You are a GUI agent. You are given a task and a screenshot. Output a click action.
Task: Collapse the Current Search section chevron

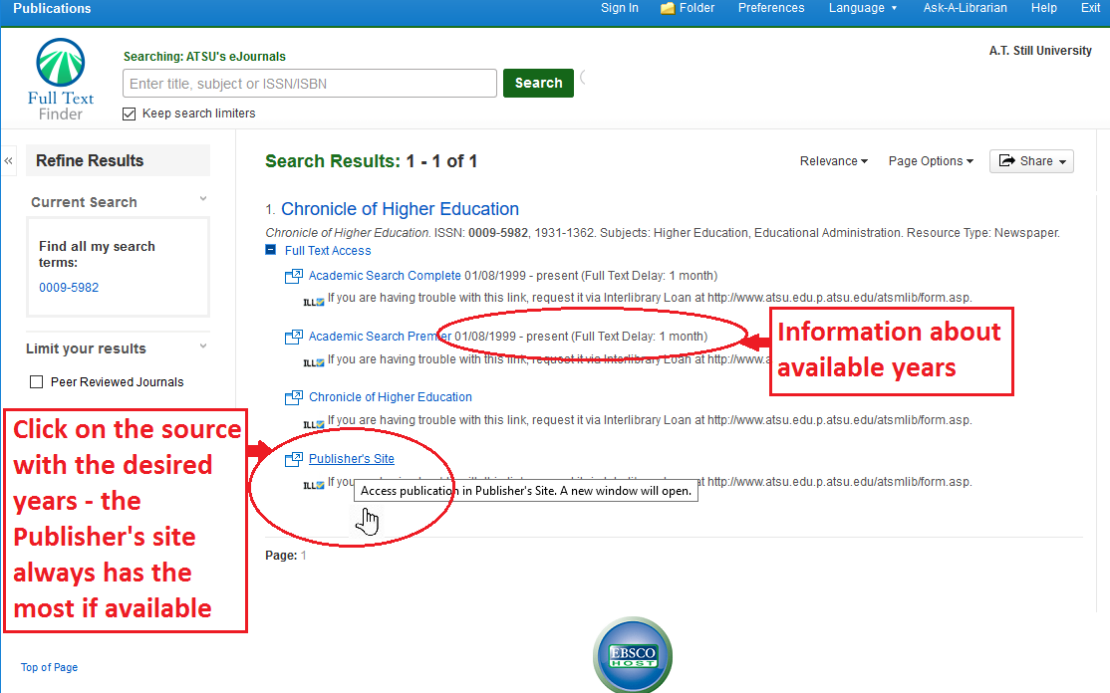[203, 199]
